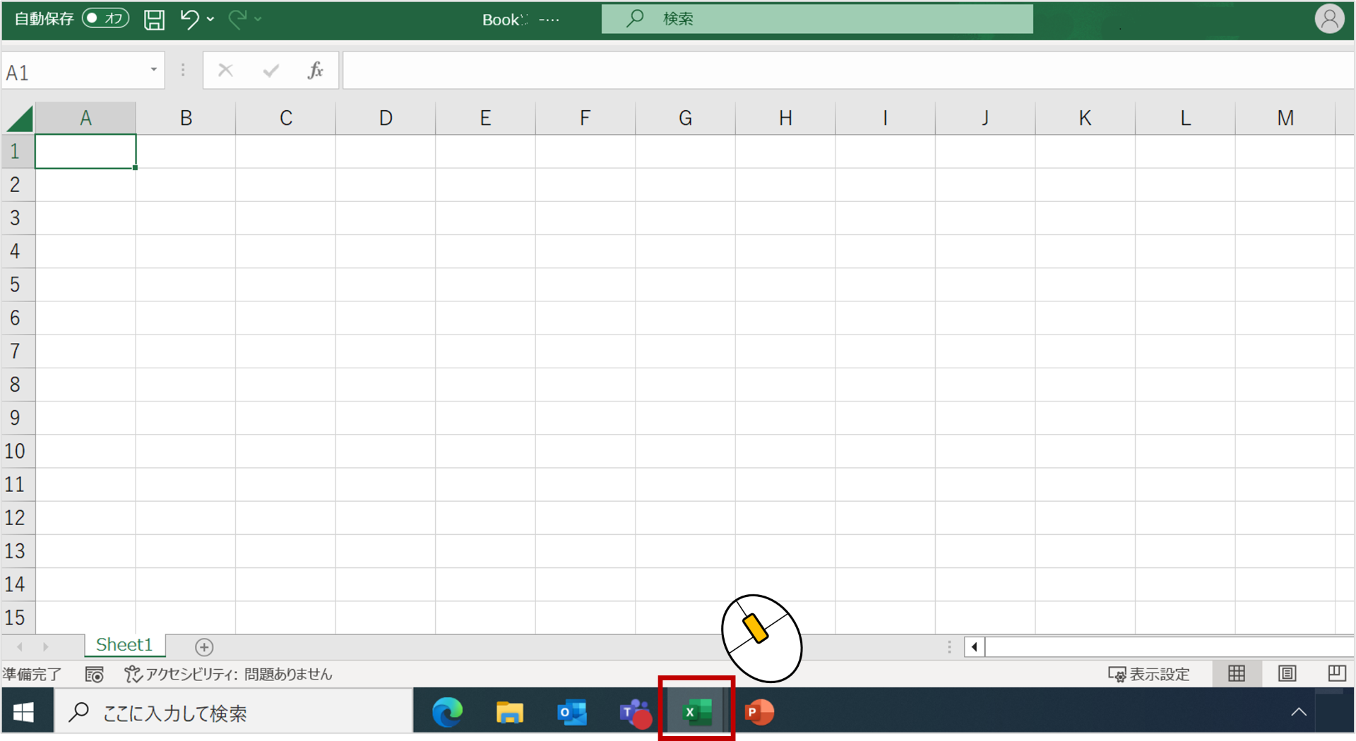Toggle the AutoSave switch
Image resolution: width=1356 pixels, height=741 pixels.
[105, 18]
